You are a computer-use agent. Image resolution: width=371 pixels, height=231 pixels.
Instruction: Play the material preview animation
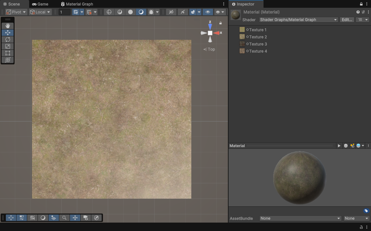(339, 146)
